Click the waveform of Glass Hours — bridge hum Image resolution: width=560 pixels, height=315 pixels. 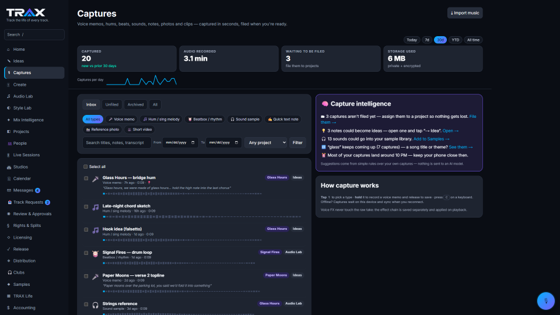pos(182,194)
